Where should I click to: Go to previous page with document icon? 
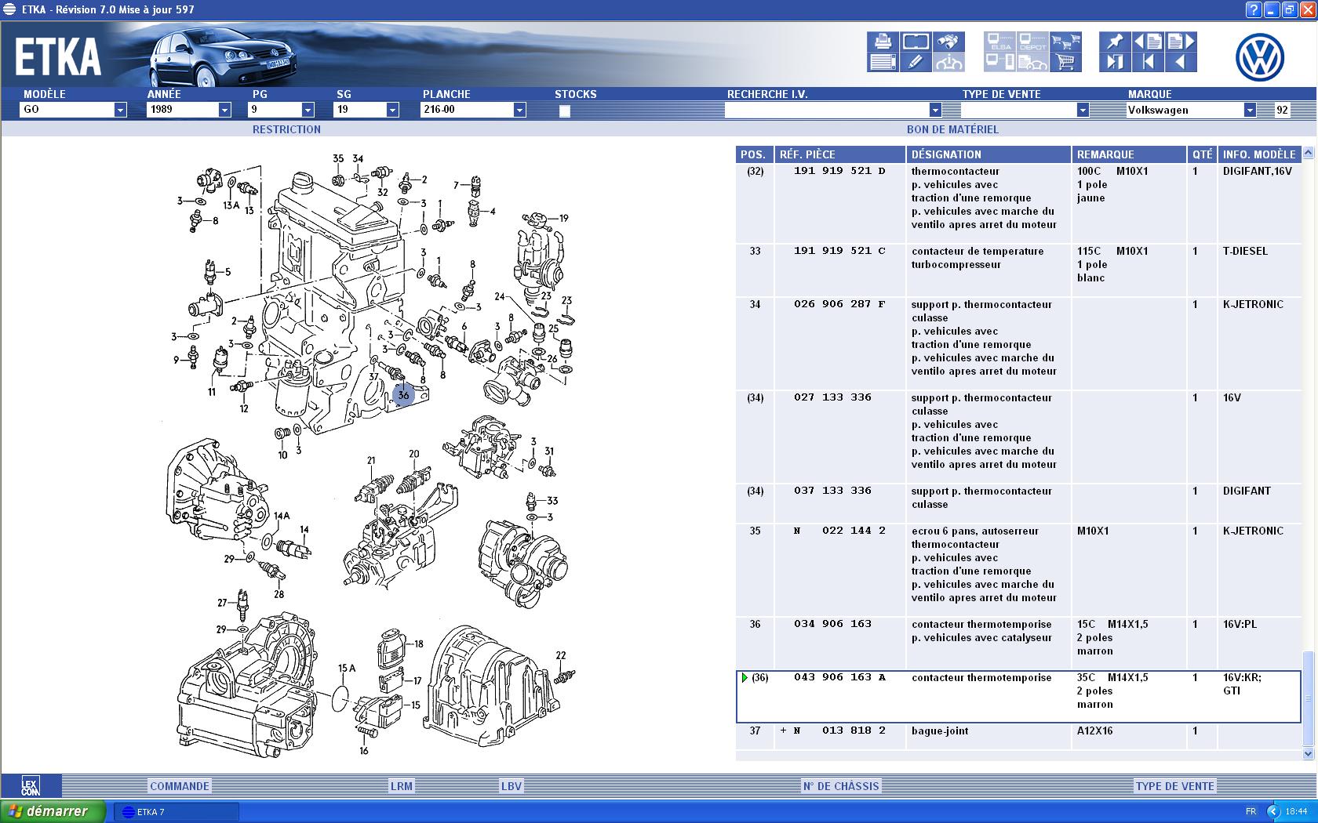(x=1148, y=42)
